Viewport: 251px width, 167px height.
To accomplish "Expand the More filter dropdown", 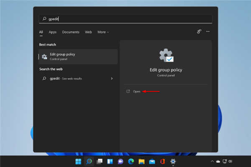I will (x=103, y=32).
